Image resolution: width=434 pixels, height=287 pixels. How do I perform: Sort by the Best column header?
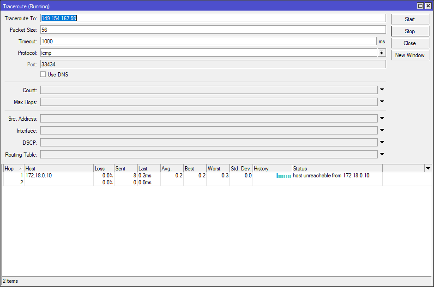click(x=195, y=169)
